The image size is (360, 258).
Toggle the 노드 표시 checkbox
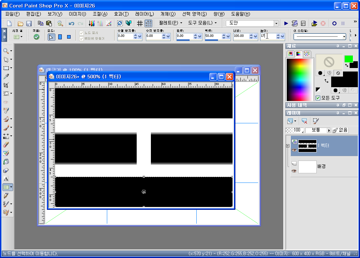81,33
